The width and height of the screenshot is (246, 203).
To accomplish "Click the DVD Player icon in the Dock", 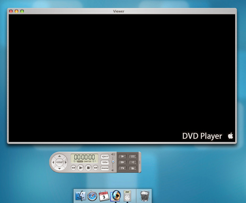I will pyautogui.click(x=127, y=196).
